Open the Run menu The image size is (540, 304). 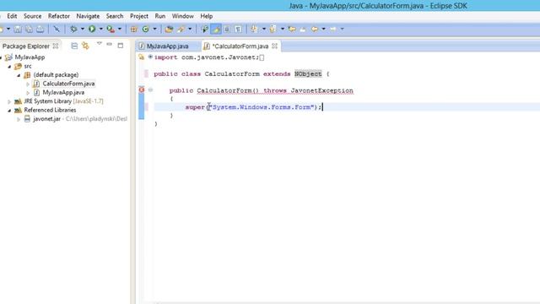click(x=160, y=16)
